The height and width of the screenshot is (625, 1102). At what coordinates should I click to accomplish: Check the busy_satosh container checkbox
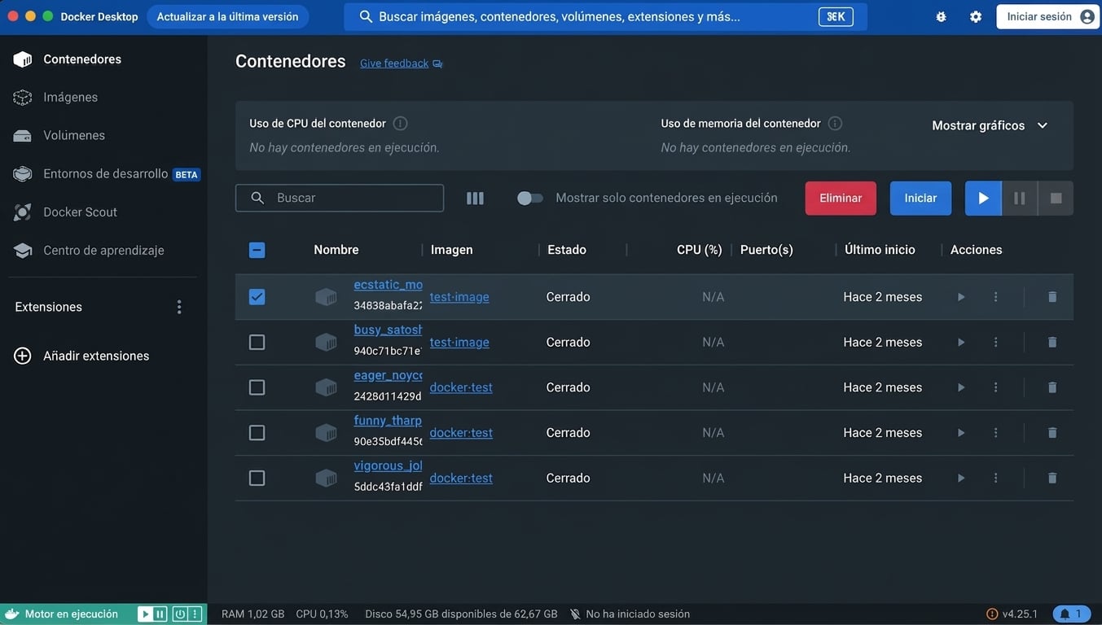[257, 343]
